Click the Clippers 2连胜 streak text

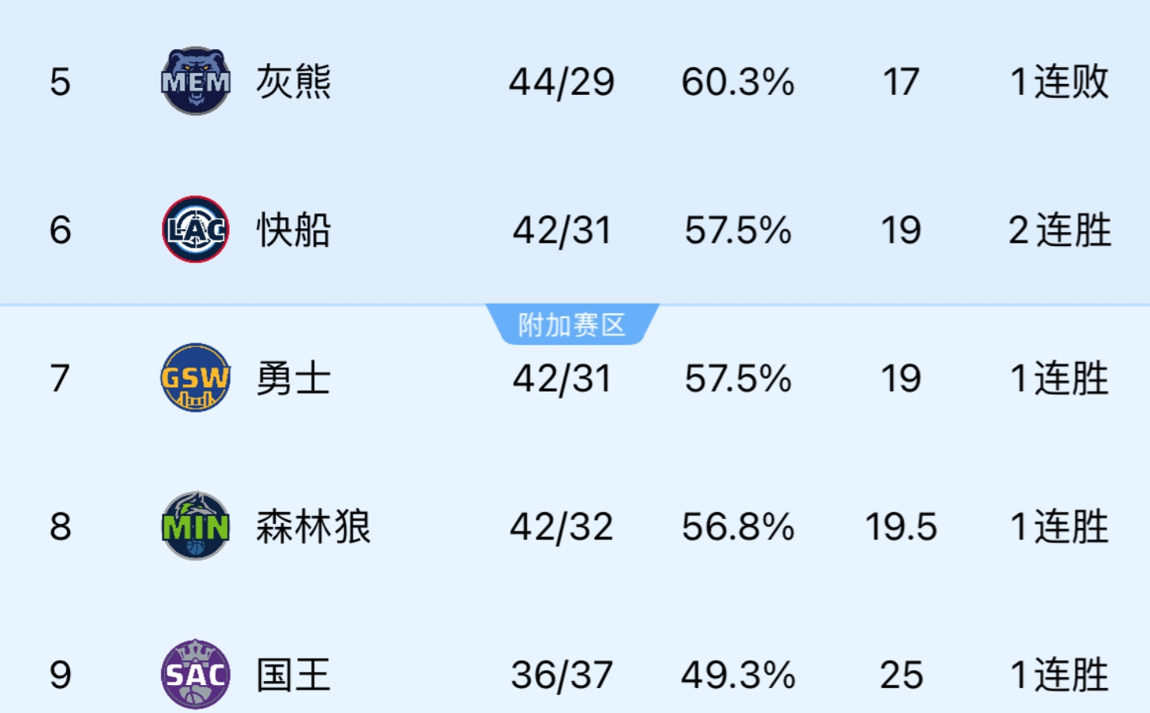tap(1059, 230)
